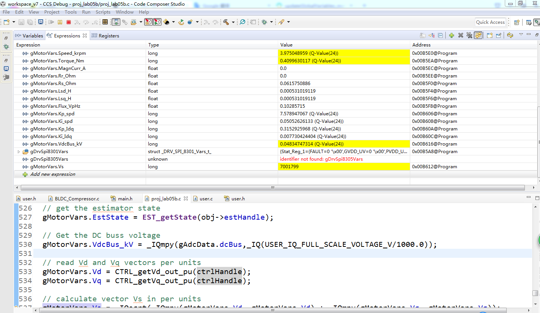Click the Build hammer icon
Viewport: 540px width, 313px height.
(226, 22)
